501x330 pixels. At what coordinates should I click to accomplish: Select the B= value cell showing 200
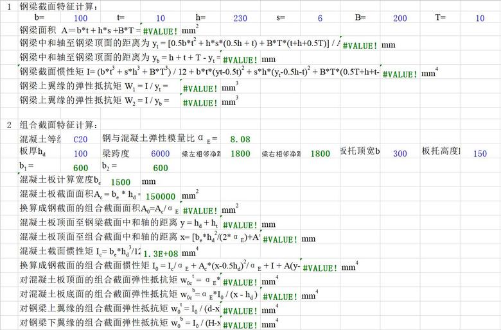pos(400,19)
